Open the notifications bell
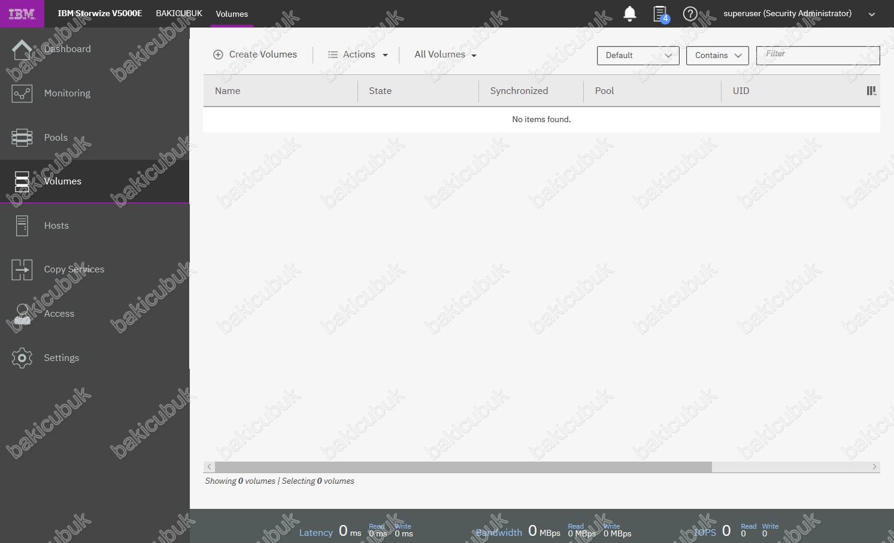 (x=629, y=13)
